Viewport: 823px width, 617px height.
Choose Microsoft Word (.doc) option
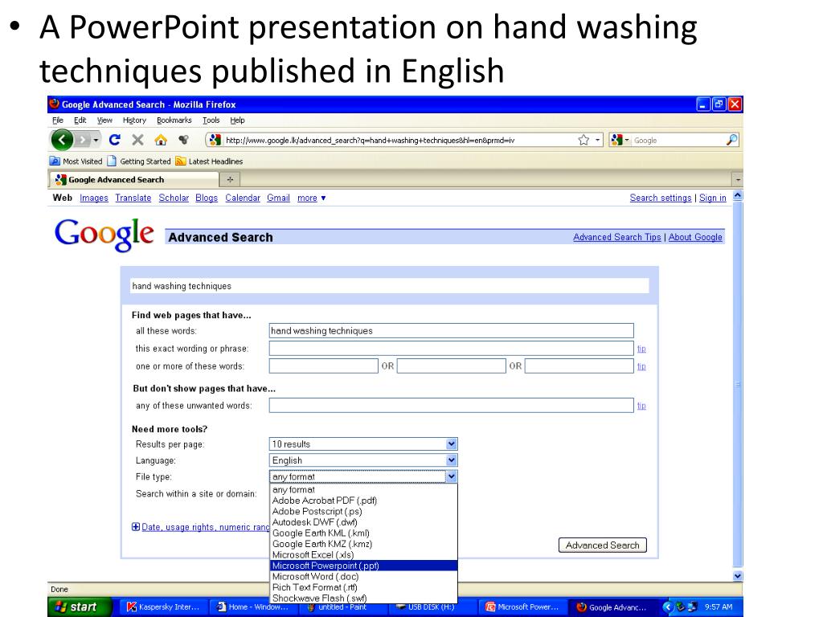click(363, 577)
